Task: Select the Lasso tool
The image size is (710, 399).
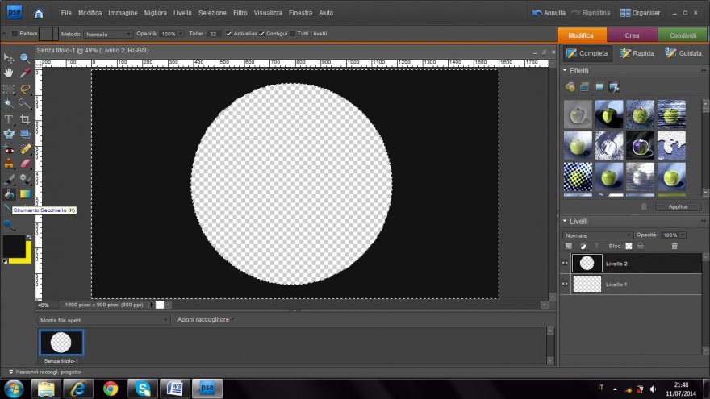Action: pos(25,89)
